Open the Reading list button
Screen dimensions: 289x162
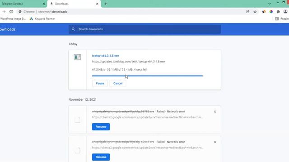(x=282, y=19)
